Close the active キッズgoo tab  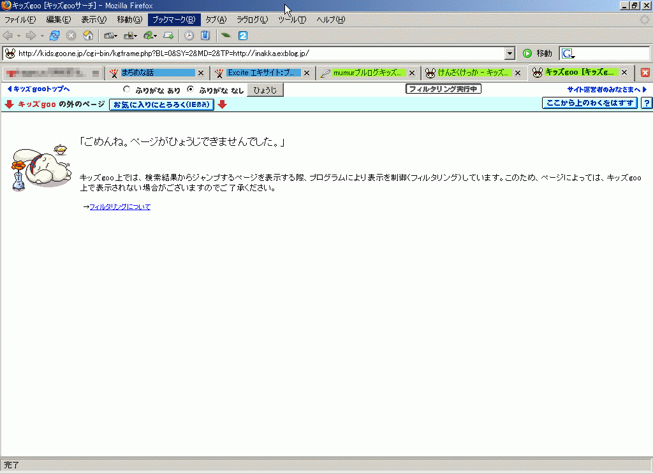click(x=624, y=72)
